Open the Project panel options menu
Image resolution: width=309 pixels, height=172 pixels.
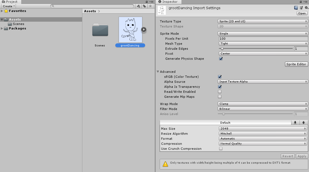(x=152, y=2)
